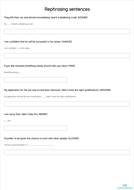Click the hint 'I .... him.'
This screenshot has width=134, height=190.
coord(8,121)
